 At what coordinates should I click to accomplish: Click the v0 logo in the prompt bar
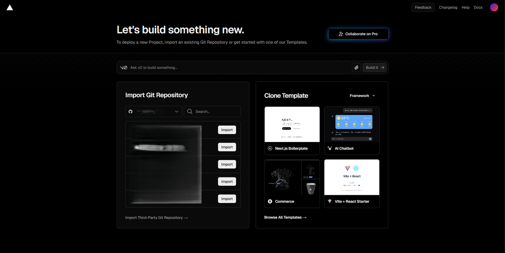point(124,67)
